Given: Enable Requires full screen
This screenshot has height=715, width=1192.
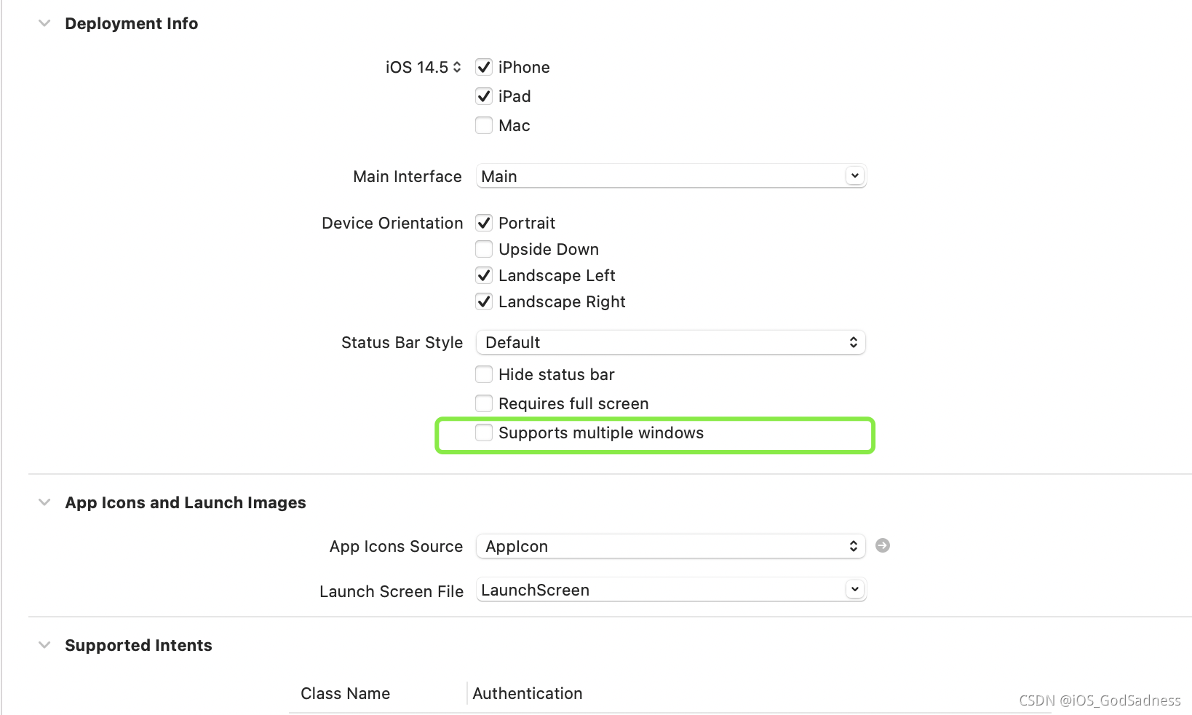Looking at the screenshot, I should (x=484, y=403).
